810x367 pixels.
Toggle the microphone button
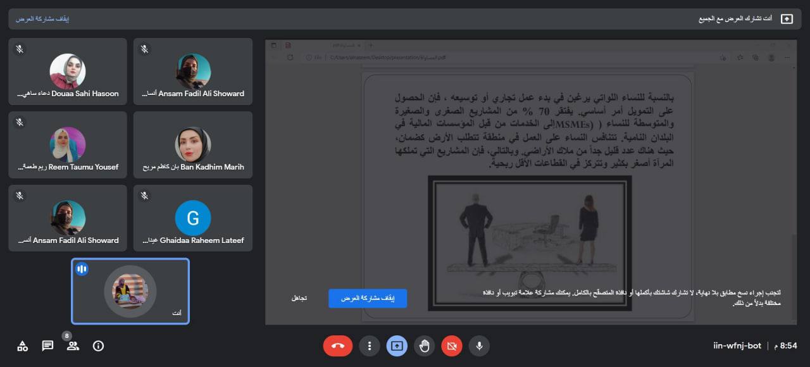tap(479, 346)
